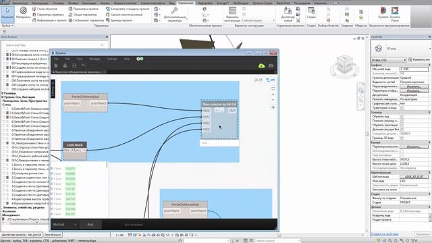Open the Выбор dropdown under Modify
This screenshot has width=432, height=243.
(x=7, y=26)
